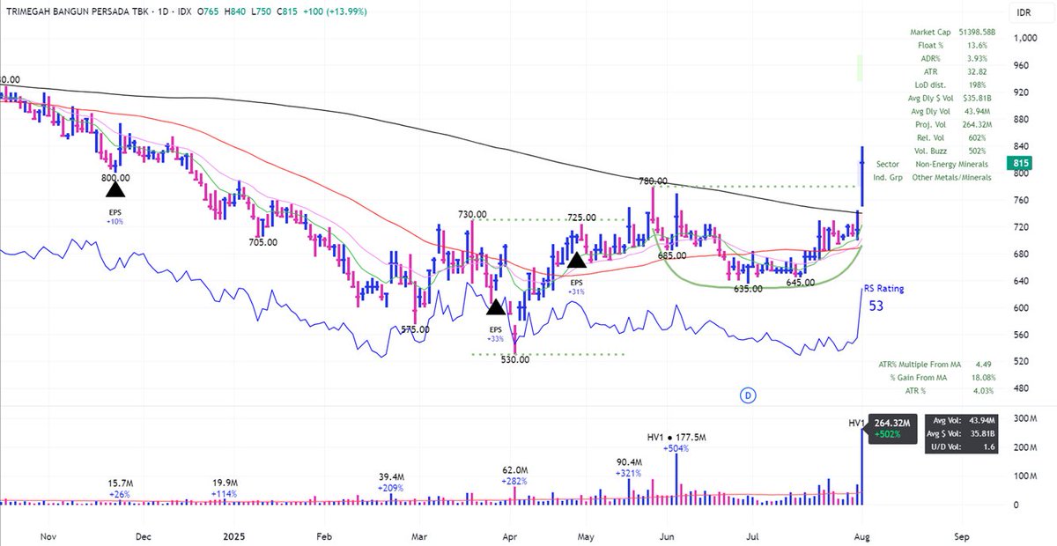This screenshot has width=1057, height=546.
Task: Click the Avg Dly $ Vol value
Action: pyautogui.click(x=976, y=98)
